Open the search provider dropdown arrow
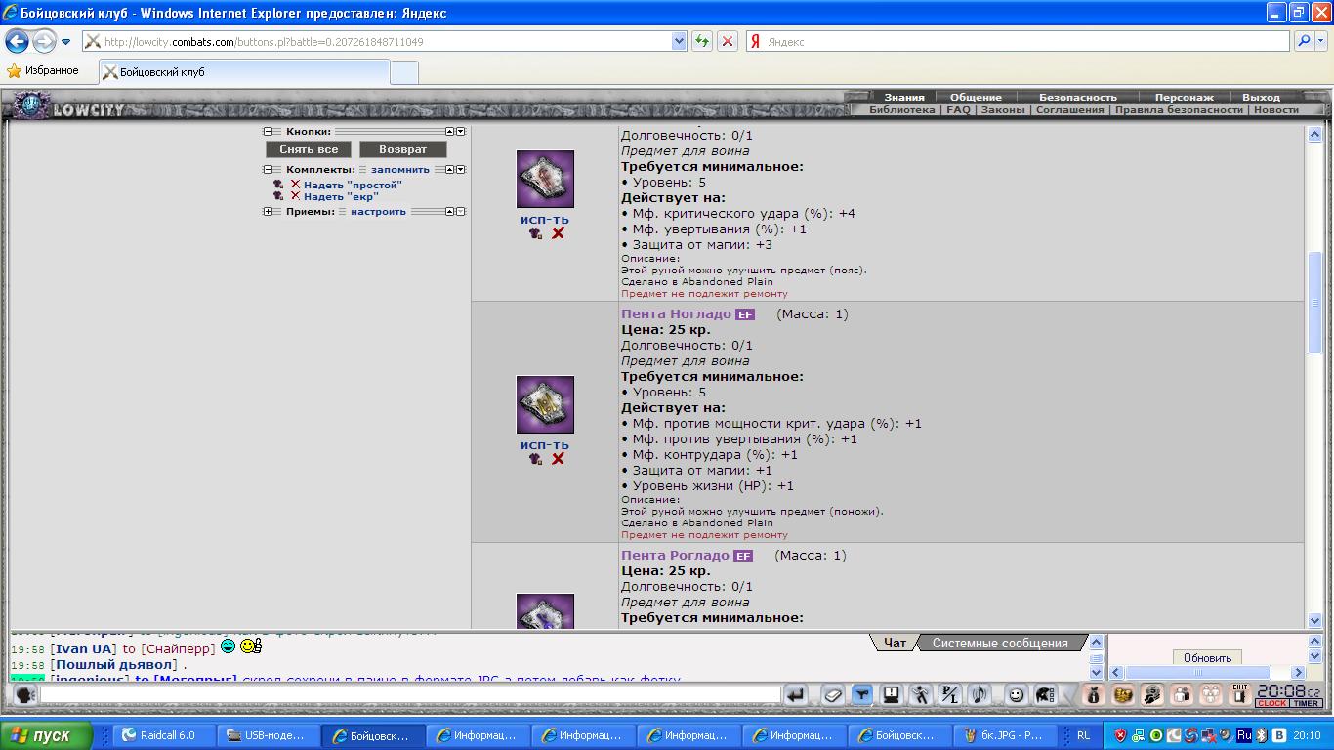The height and width of the screenshot is (750, 1334). [x=1321, y=42]
